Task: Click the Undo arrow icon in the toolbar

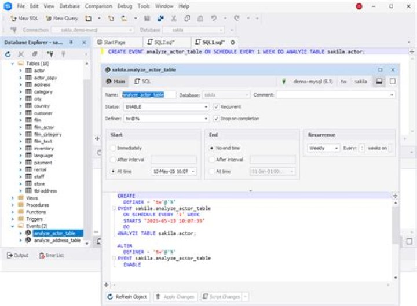Action: point(214,18)
